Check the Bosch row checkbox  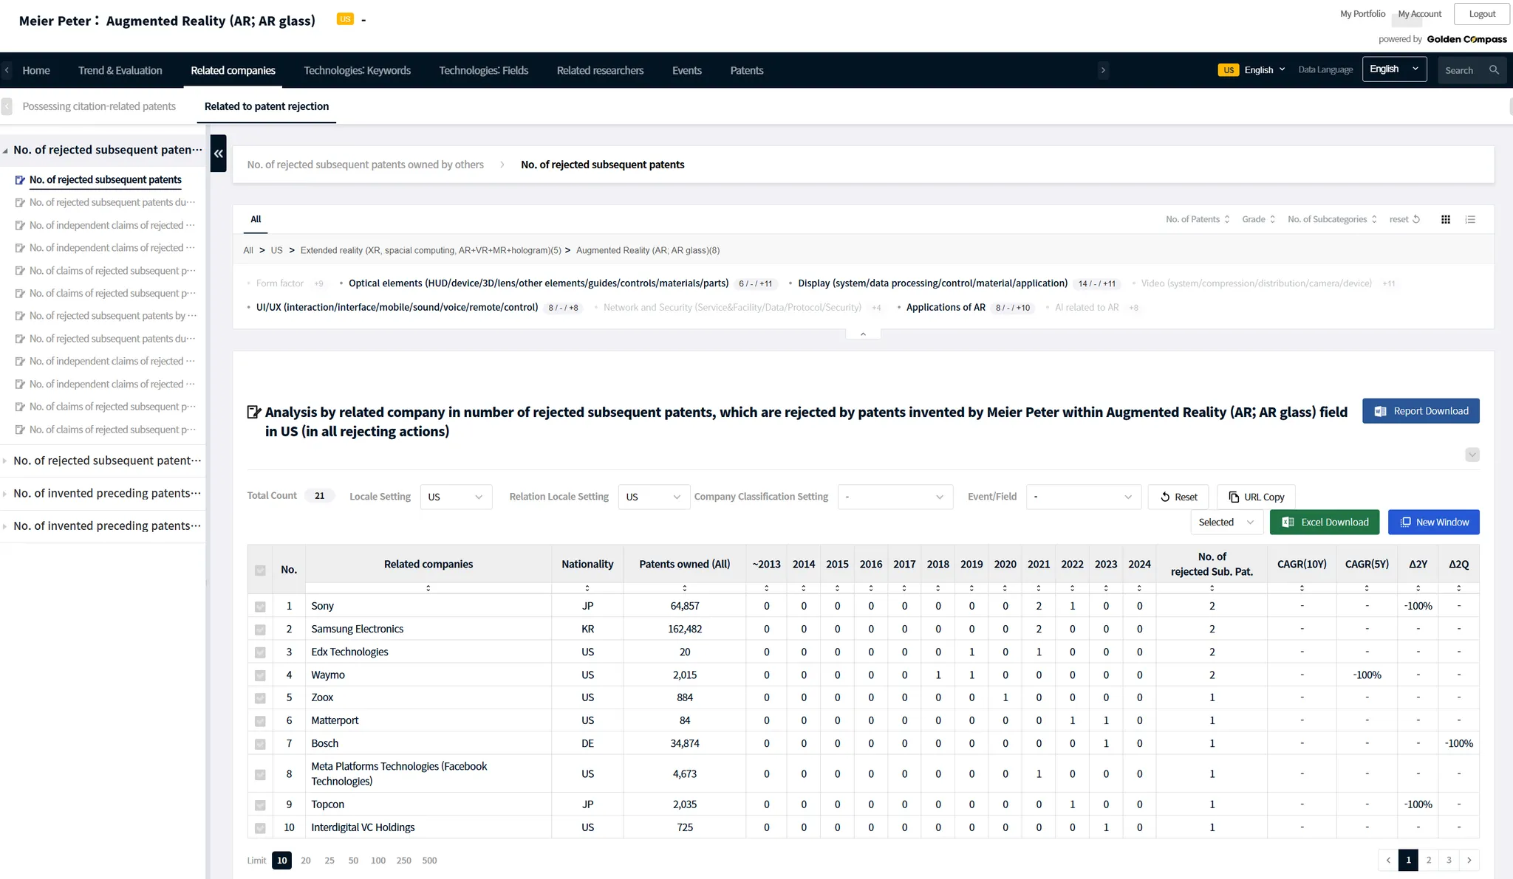tap(260, 744)
